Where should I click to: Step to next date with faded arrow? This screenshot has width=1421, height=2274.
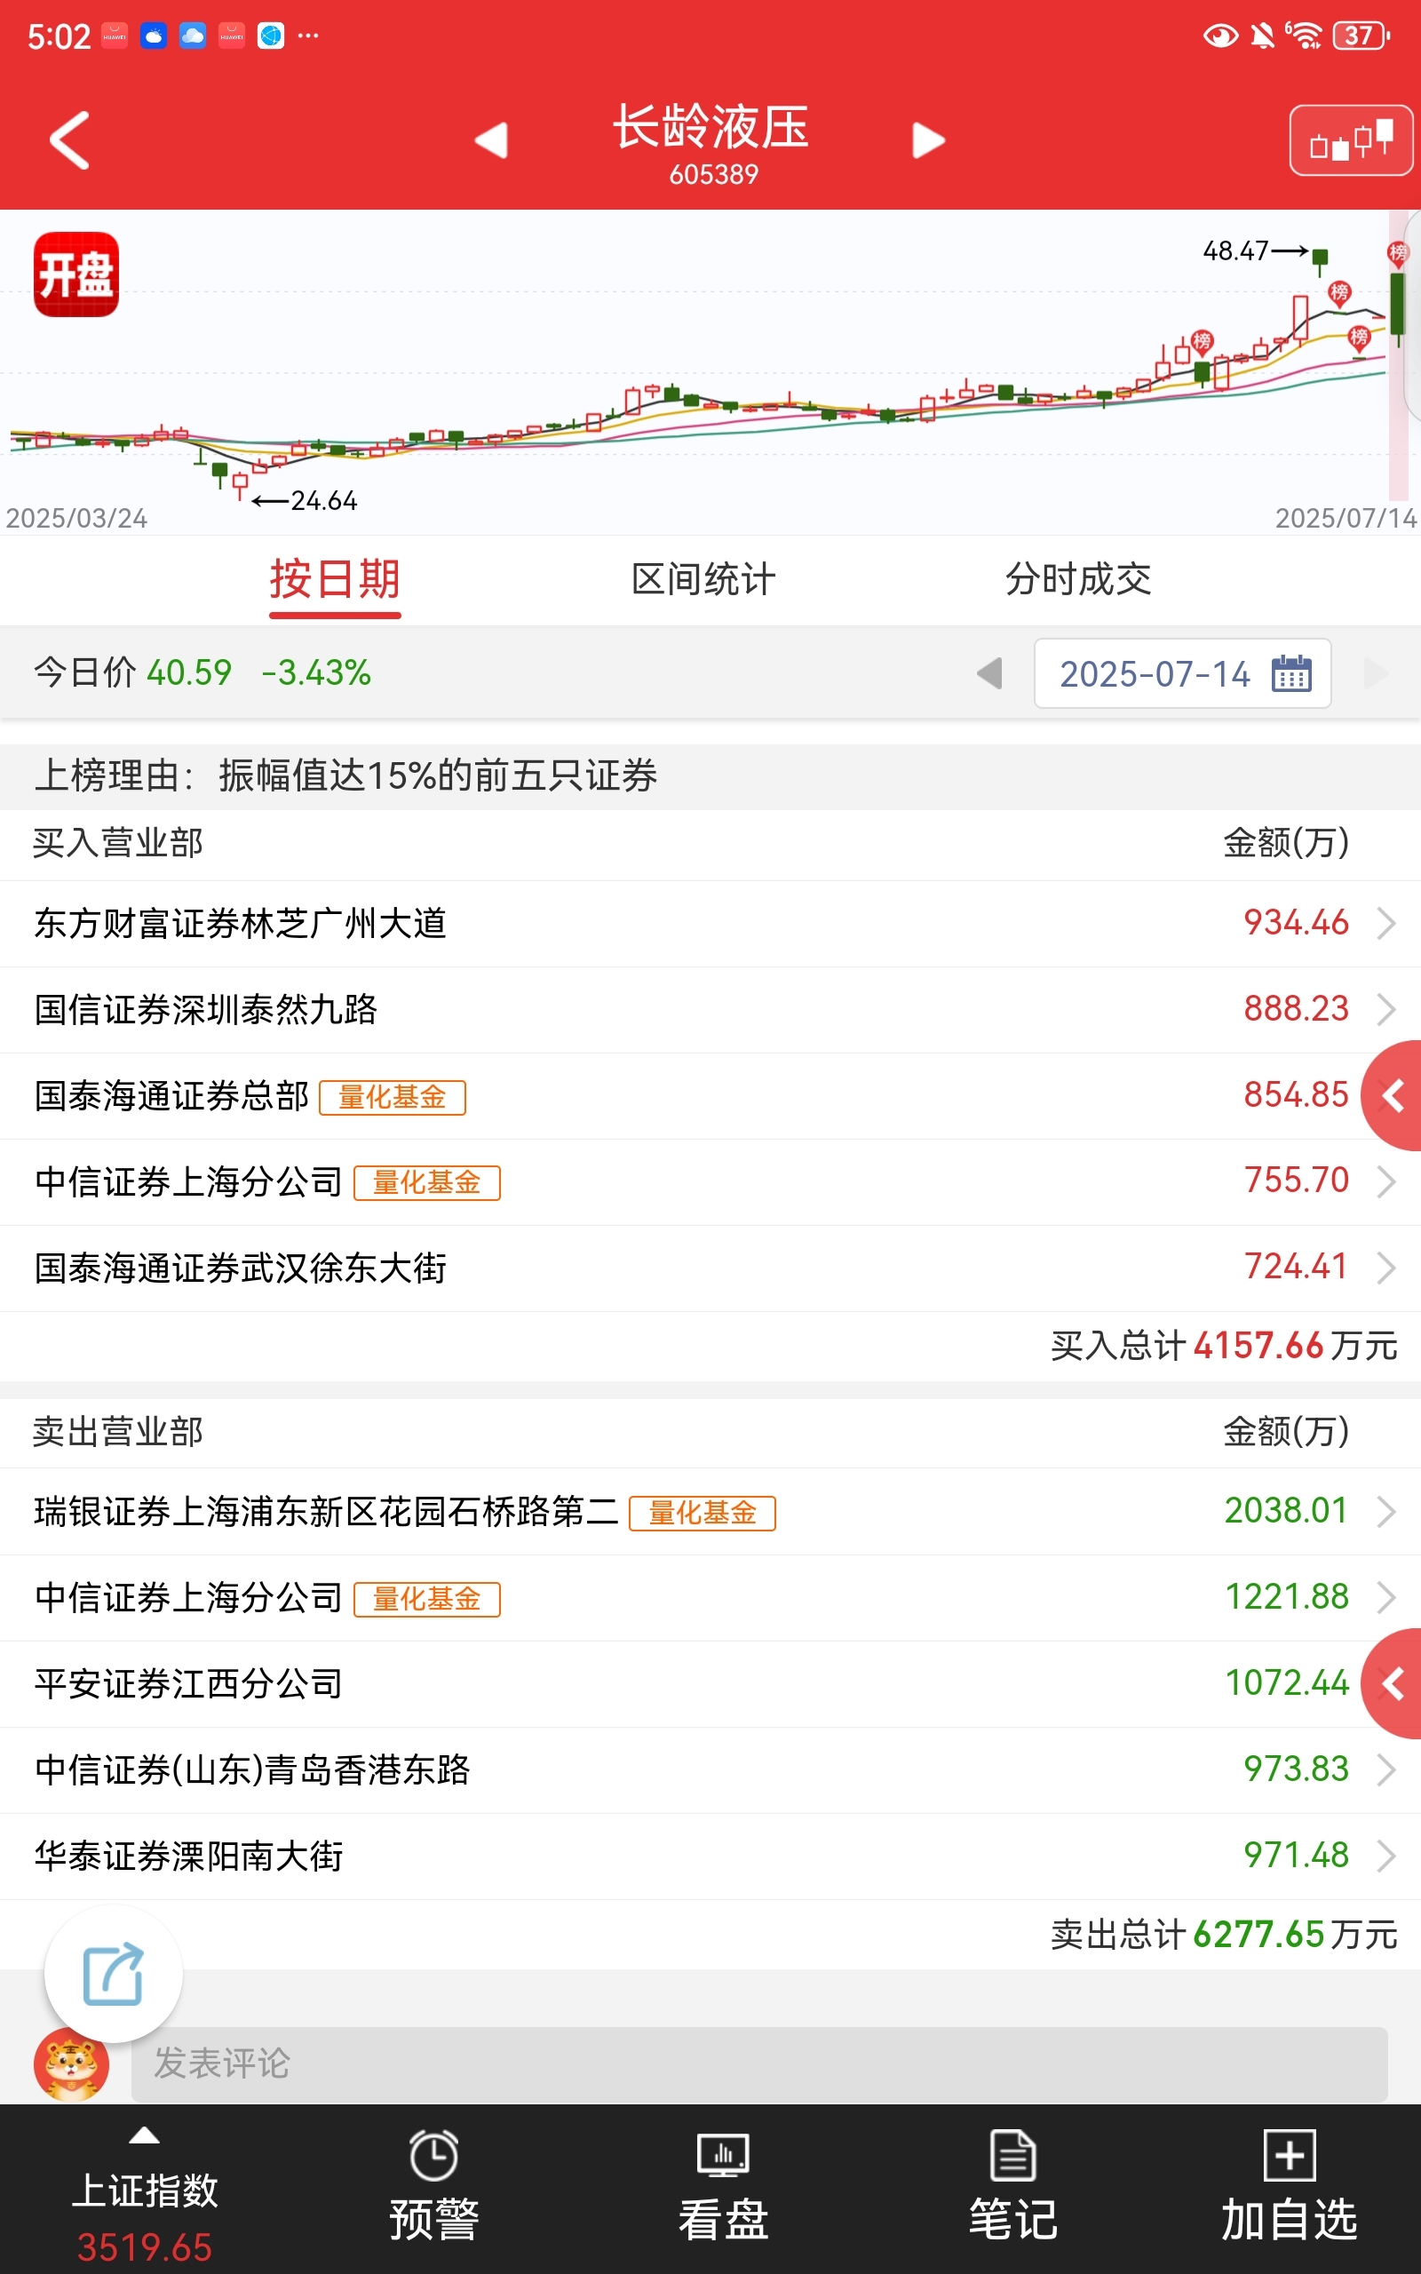pos(1375,672)
